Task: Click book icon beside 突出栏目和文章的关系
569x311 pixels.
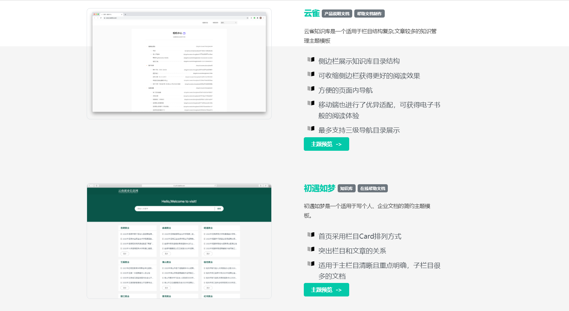Action: (311, 249)
